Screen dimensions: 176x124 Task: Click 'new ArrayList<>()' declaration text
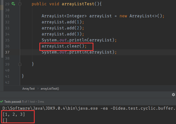pos(142,16)
